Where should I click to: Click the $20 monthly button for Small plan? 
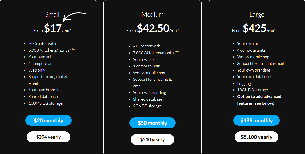point(48,120)
